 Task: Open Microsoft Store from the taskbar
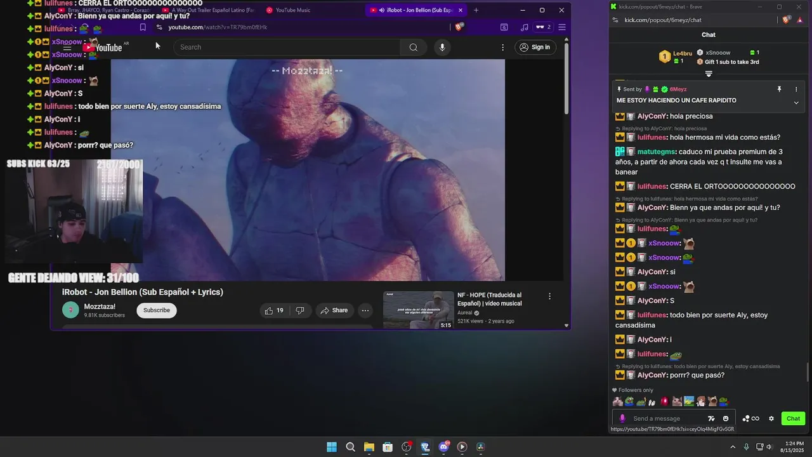pos(388,447)
